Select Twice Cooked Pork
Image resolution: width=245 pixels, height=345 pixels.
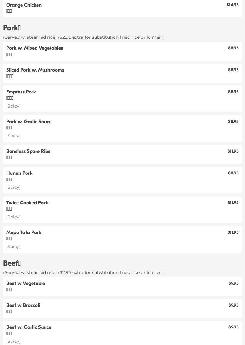pos(27,203)
